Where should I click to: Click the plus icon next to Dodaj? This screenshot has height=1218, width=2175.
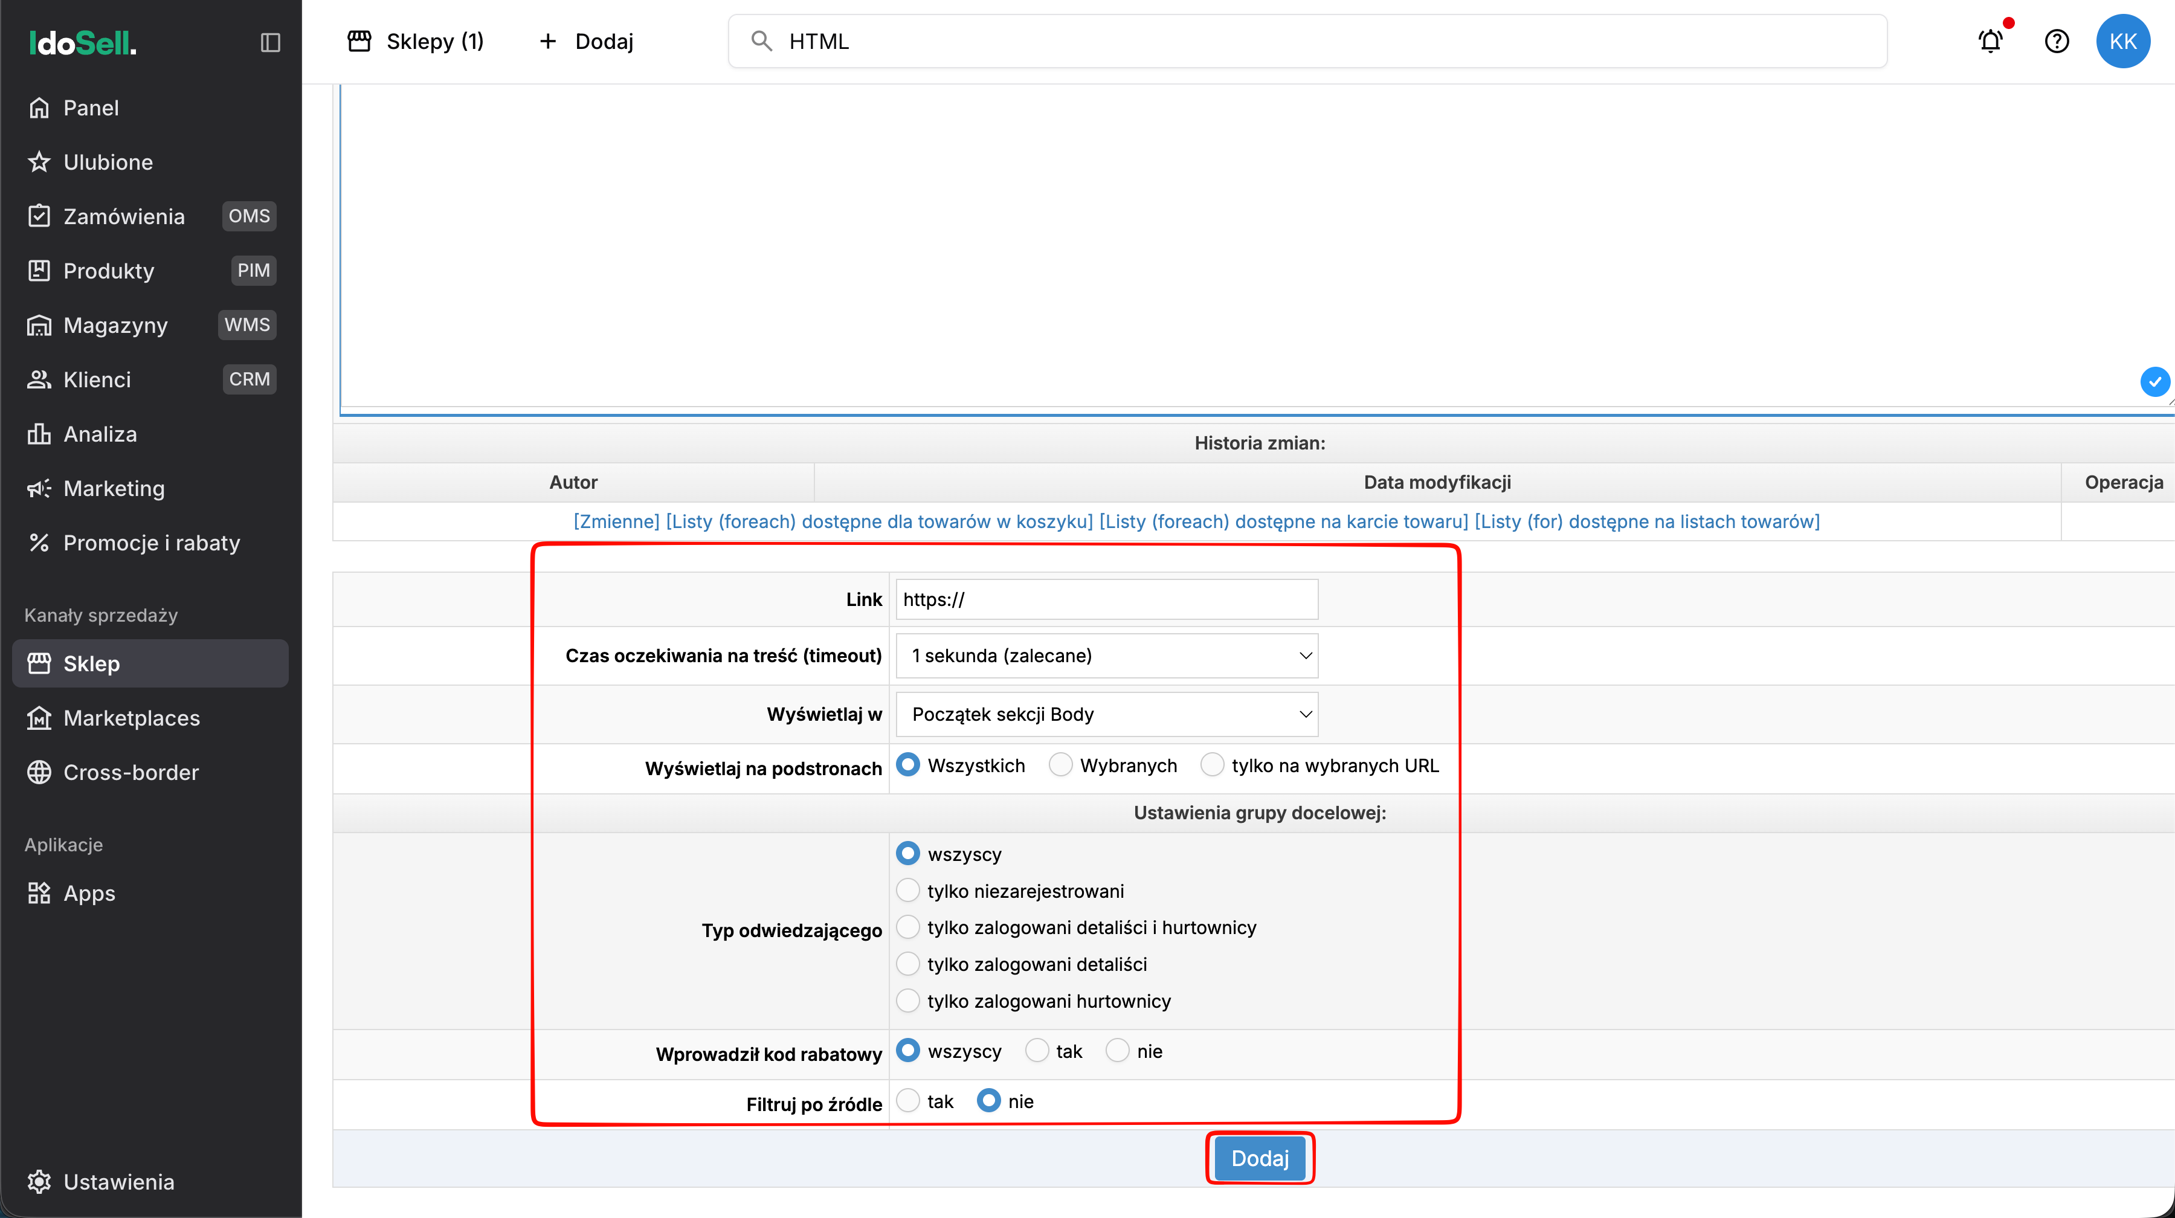coord(548,41)
